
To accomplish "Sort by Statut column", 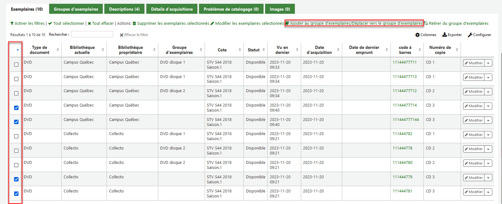I will 255,50.
